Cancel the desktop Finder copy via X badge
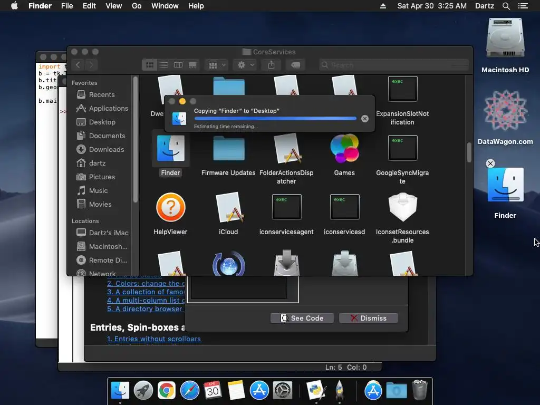 490,163
